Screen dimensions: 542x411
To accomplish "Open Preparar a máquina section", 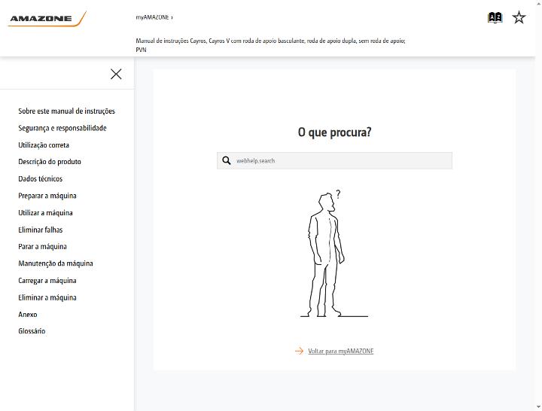I will tap(47, 196).
